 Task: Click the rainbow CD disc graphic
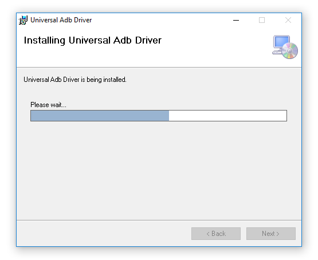tap(290, 51)
